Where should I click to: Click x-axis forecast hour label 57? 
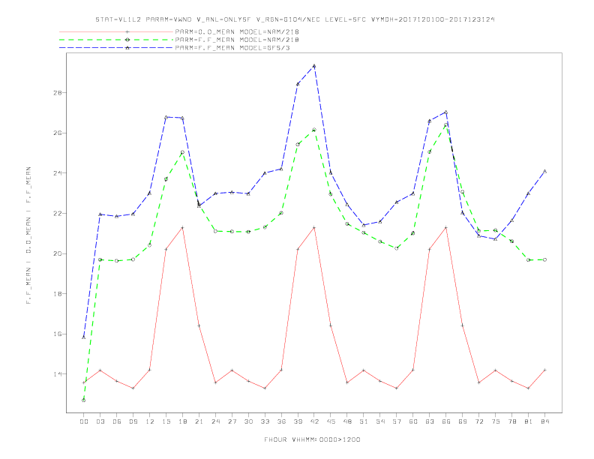tap(397, 421)
